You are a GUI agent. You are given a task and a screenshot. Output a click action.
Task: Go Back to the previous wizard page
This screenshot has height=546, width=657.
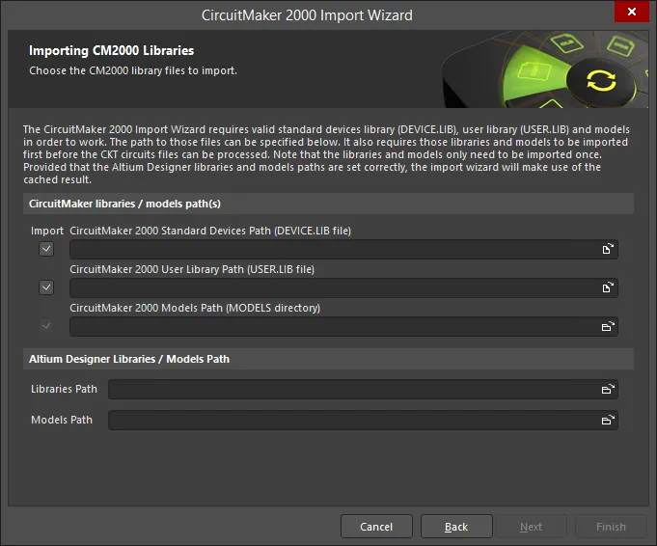[x=456, y=527]
